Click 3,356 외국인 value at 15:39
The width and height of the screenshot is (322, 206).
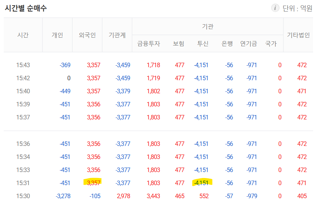(93, 104)
